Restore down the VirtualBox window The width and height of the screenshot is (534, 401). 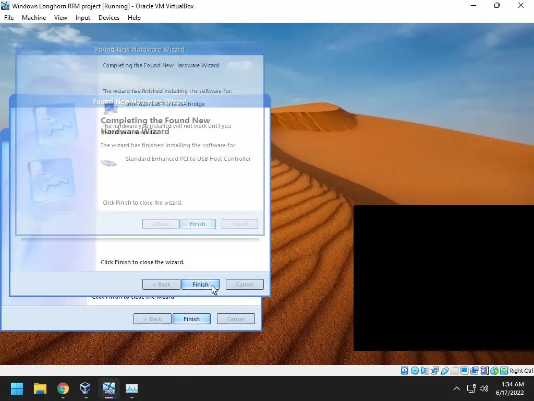point(497,6)
